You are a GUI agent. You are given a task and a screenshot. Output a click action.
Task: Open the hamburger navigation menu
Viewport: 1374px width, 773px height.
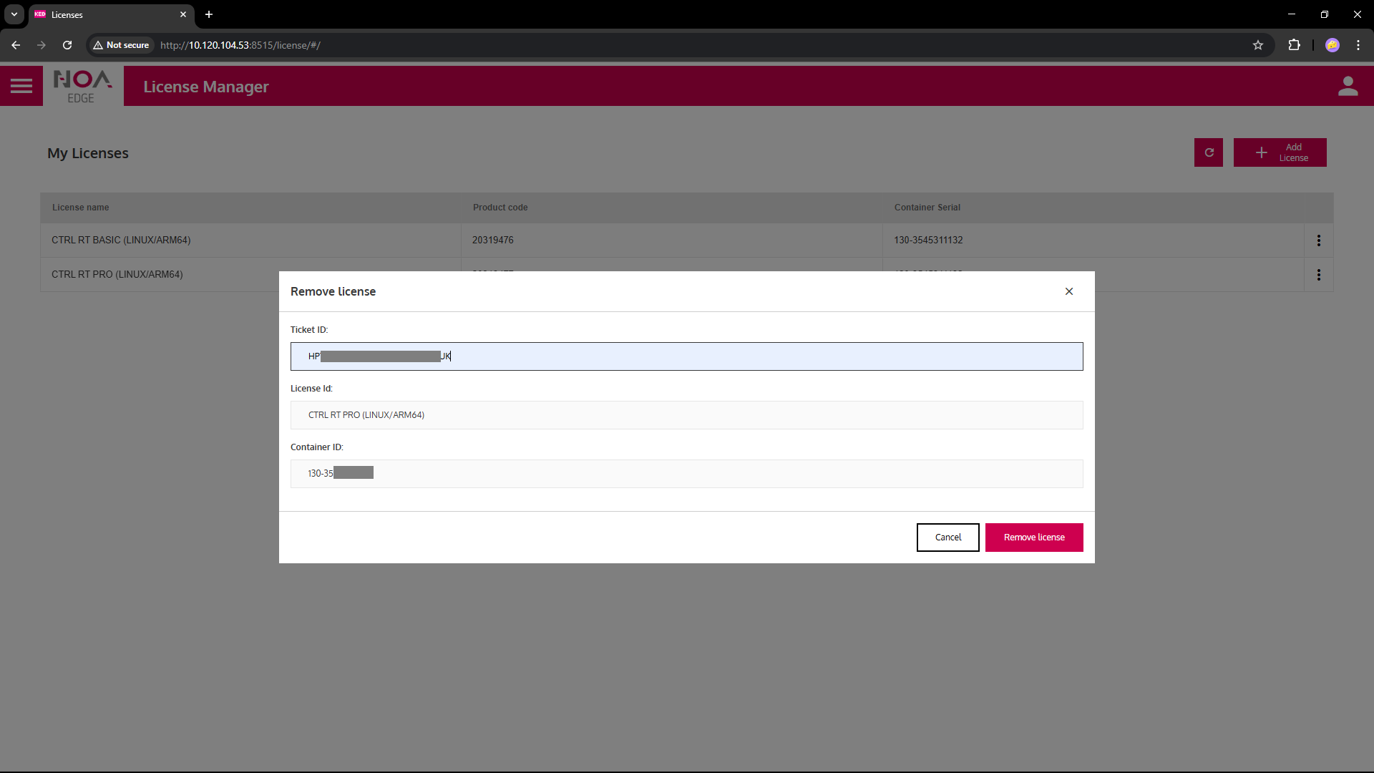click(21, 86)
